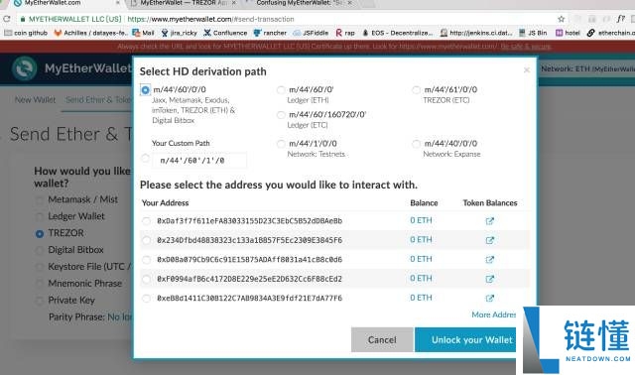635x375 pixels.
Task: Open the Confluence bookmark
Action: point(225,33)
